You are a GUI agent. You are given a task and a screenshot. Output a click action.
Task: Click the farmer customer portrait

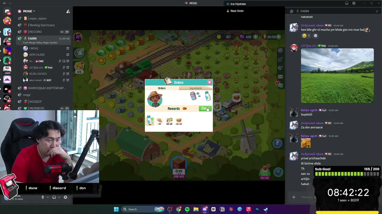point(155,99)
